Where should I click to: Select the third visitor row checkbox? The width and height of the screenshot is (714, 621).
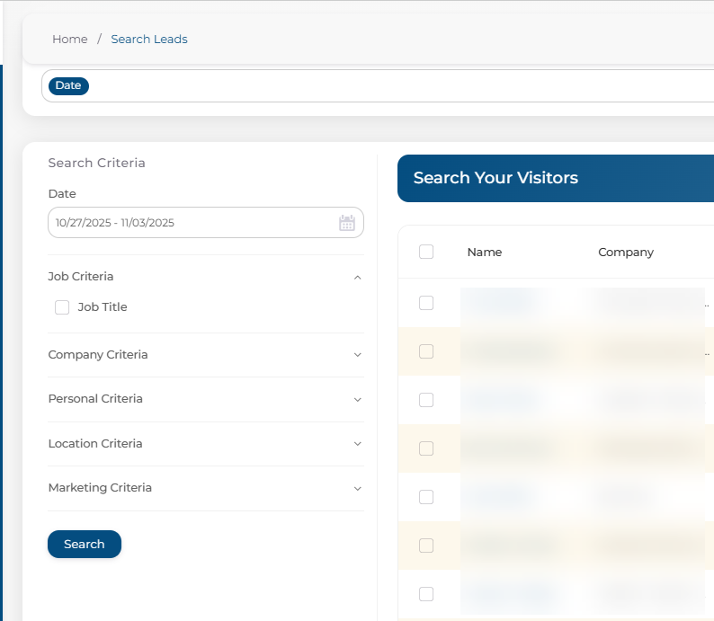pos(426,400)
